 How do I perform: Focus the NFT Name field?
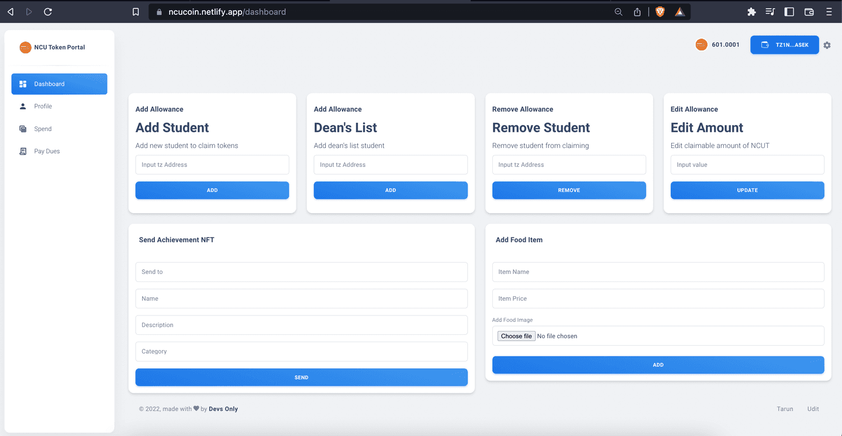(302, 298)
